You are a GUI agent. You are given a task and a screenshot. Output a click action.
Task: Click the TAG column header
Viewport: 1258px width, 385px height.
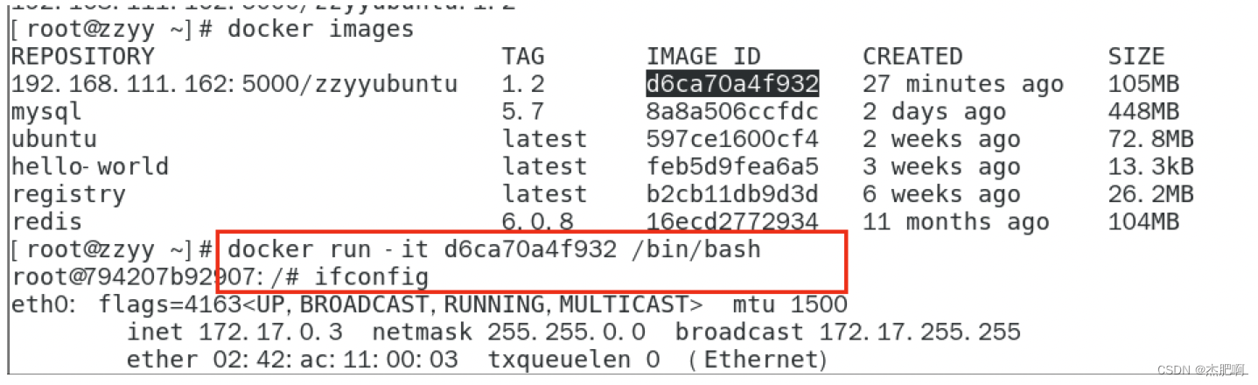click(x=523, y=57)
